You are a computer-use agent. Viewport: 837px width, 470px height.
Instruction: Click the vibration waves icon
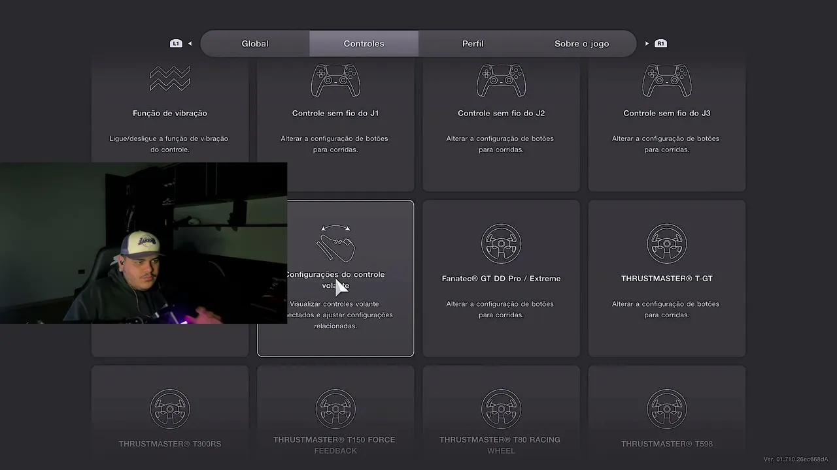[170, 79]
